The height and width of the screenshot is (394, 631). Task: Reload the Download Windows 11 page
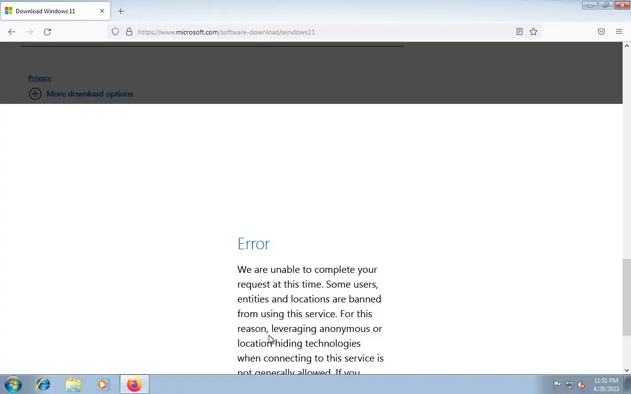[x=47, y=32]
